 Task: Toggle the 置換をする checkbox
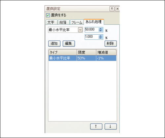point(48,15)
